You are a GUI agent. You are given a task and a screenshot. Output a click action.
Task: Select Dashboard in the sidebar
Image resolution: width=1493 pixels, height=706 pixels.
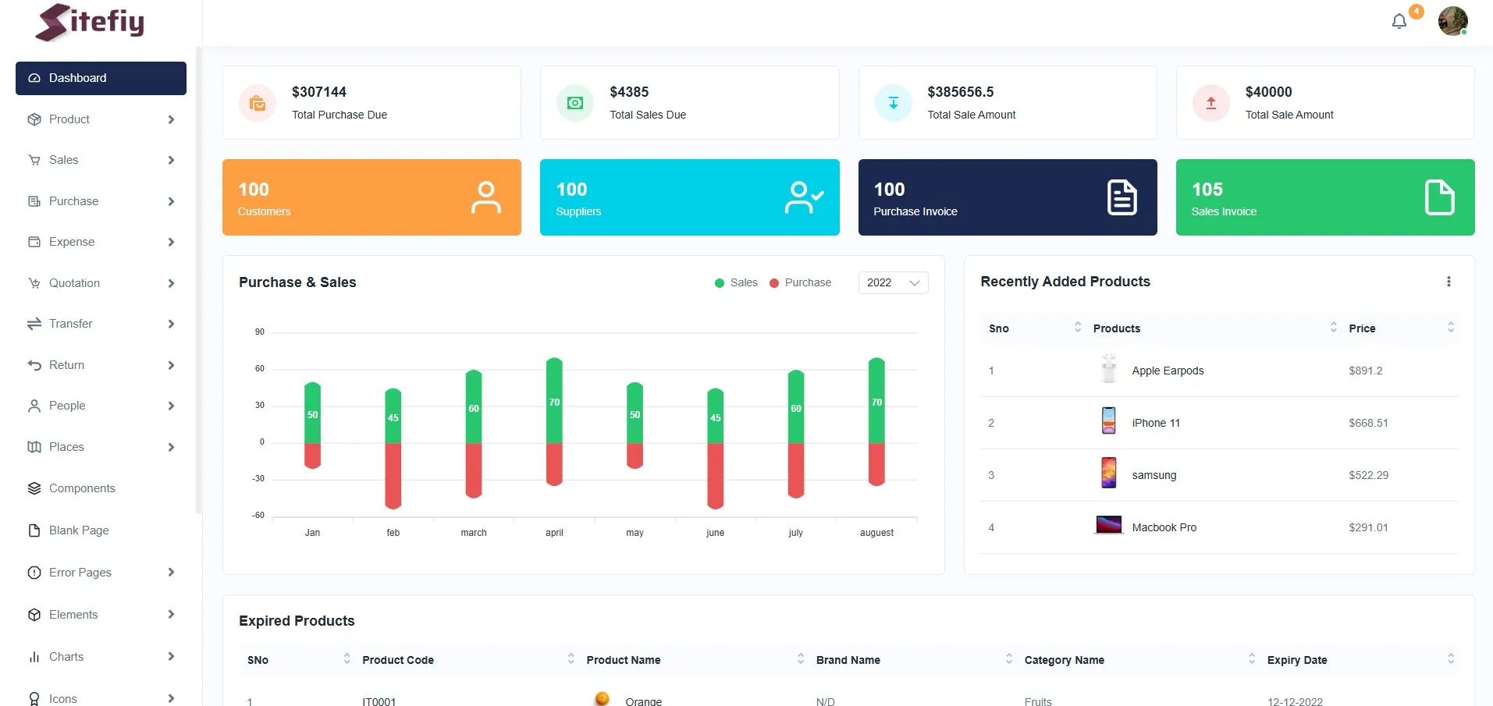101,78
